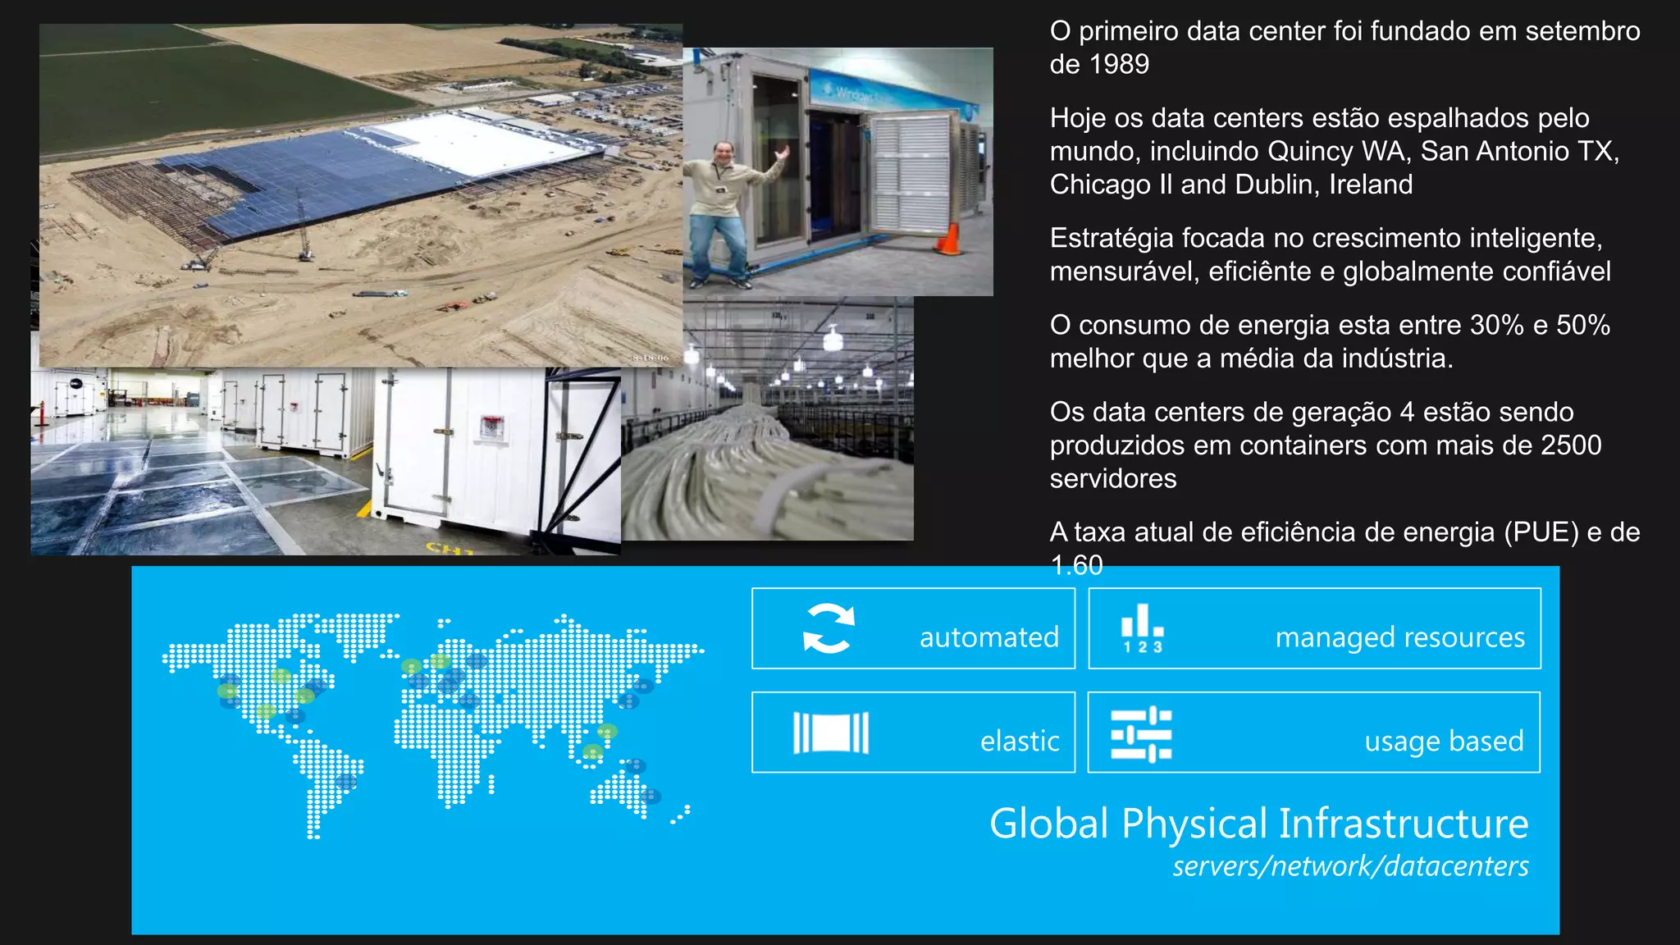
Task: Open the photo of man beside container
Action: [838, 171]
